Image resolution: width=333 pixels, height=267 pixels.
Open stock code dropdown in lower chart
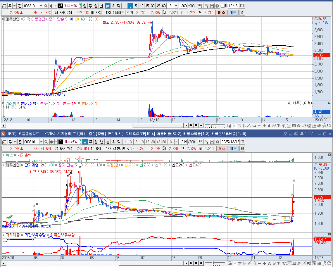pyautogui.click(x=41, y=142)
